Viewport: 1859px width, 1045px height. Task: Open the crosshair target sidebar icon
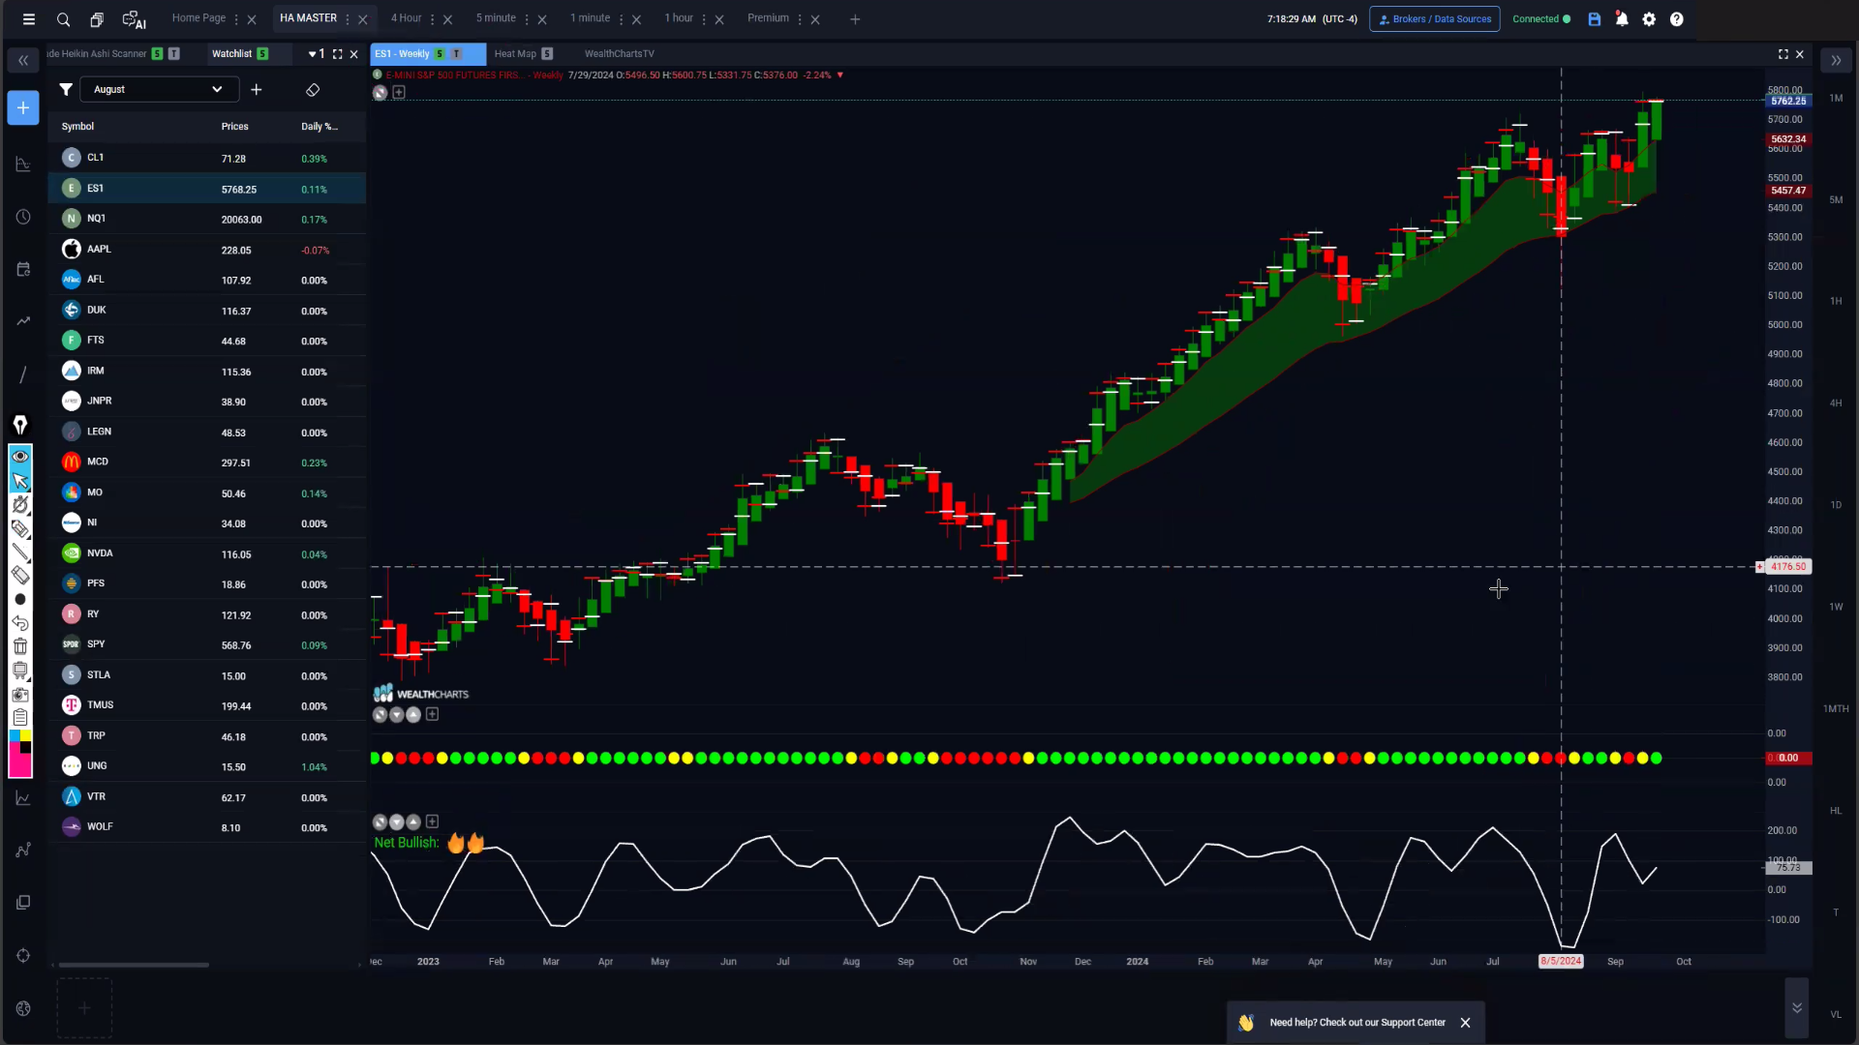tap(23, 956)
